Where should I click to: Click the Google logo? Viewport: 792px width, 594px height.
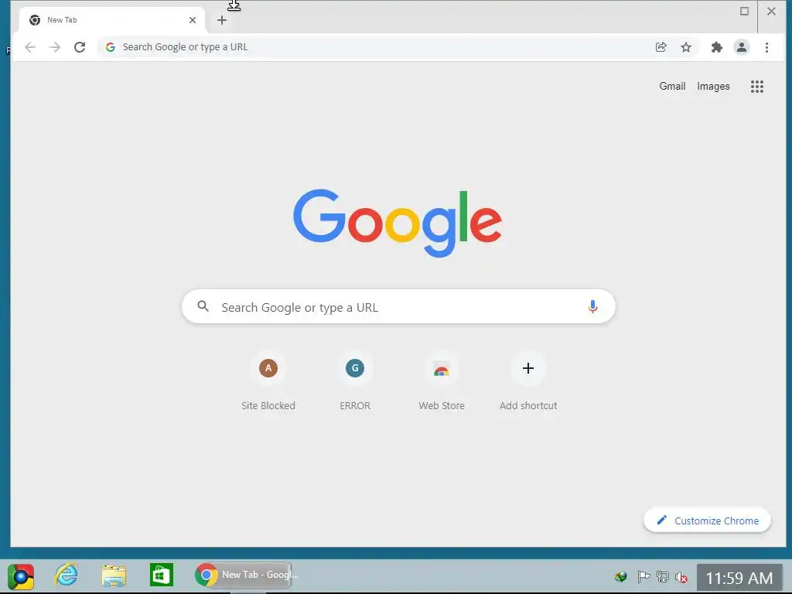tap(398, 223)
